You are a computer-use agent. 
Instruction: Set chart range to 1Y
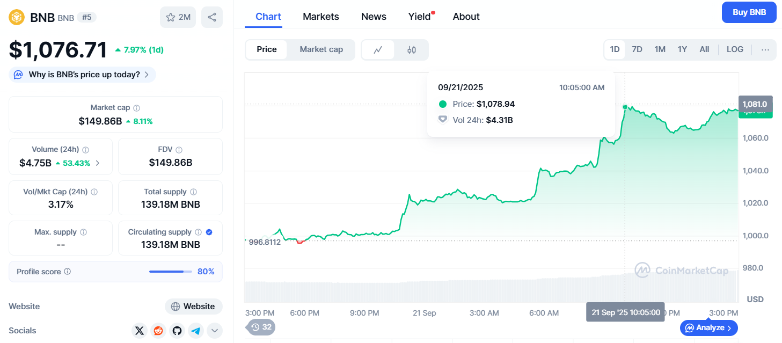click(682, 49)
